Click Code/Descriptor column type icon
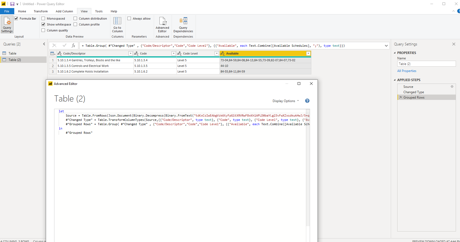This screenshot has width=460, height=242. pos(60,53)
